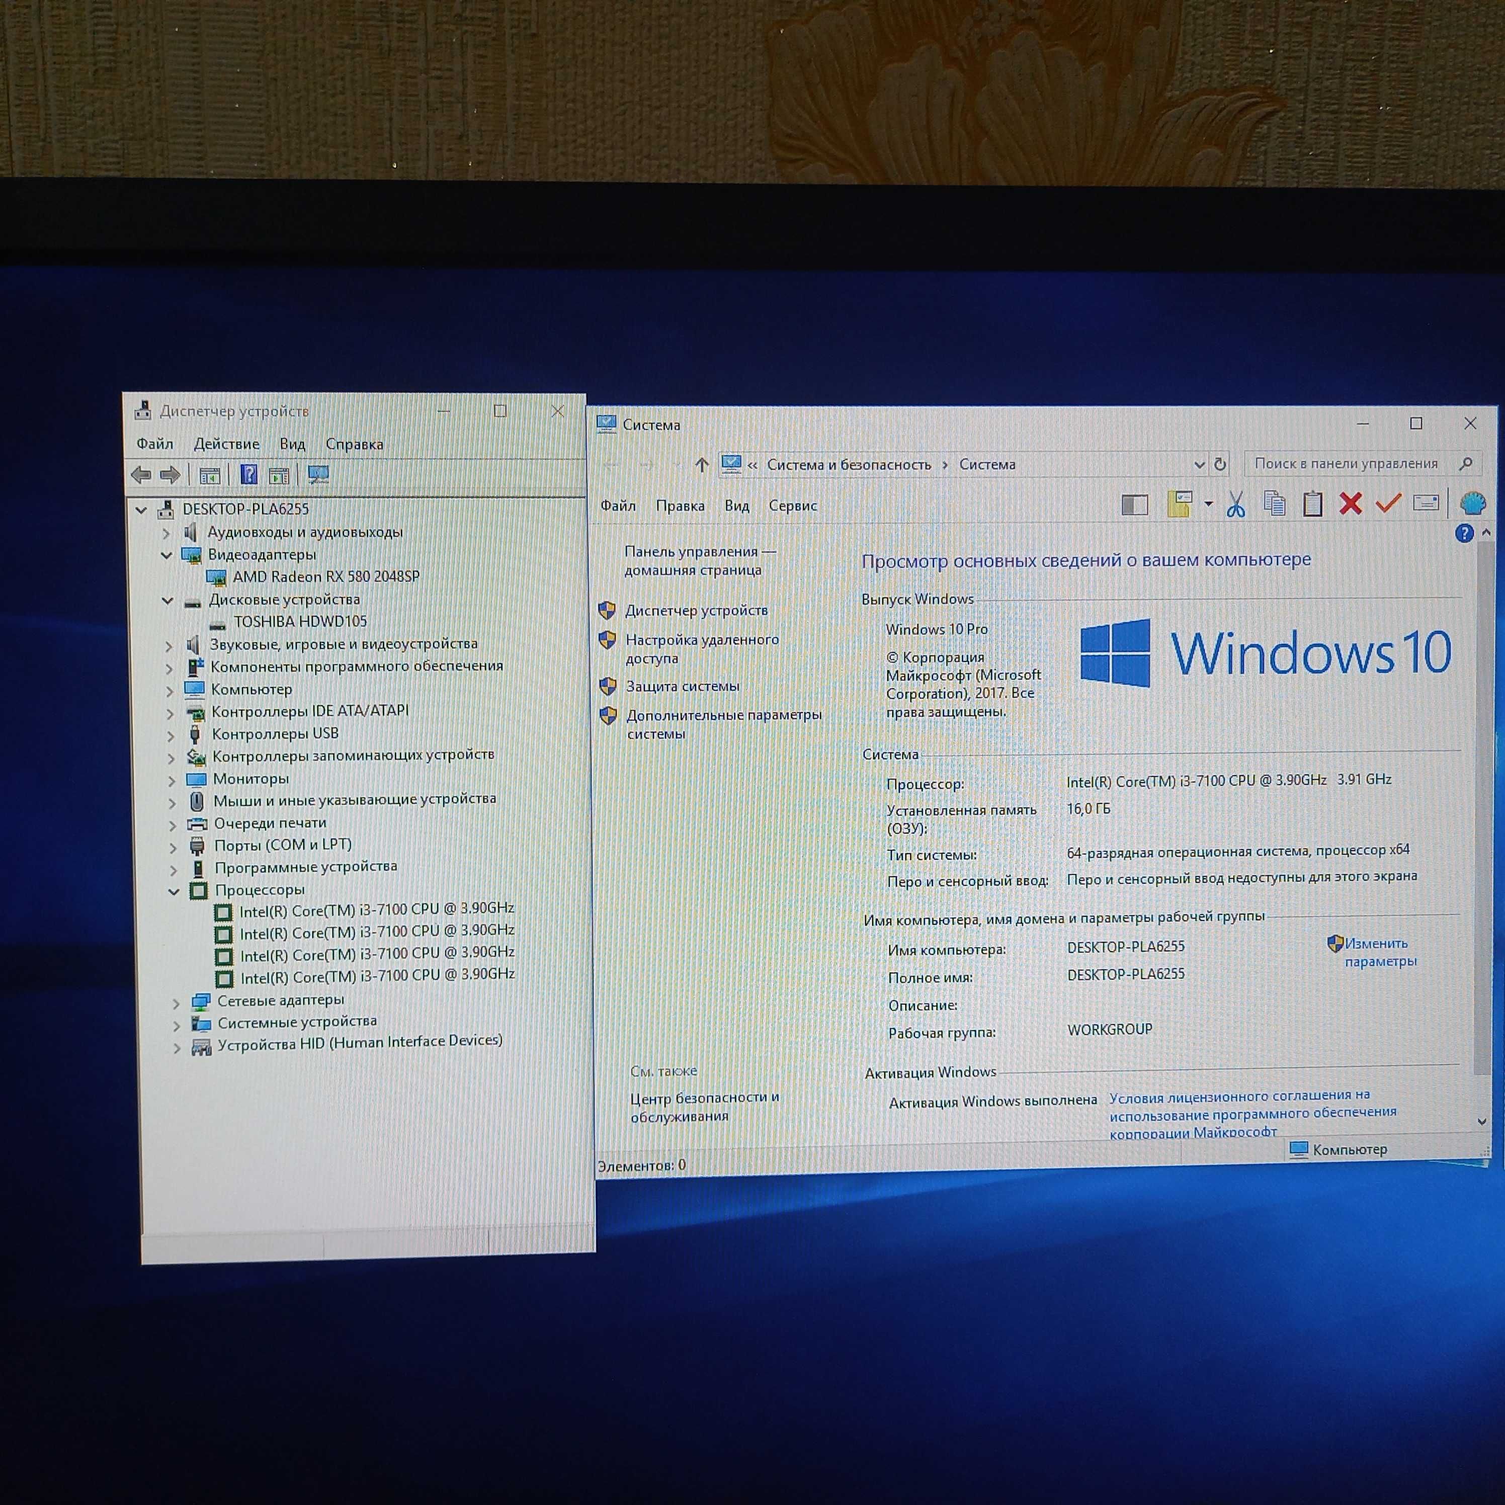Viewport: 1505px width, 1505px height.
Task: Click the blue question-mark help icon in Device Manager
Action: pos(248,474)
